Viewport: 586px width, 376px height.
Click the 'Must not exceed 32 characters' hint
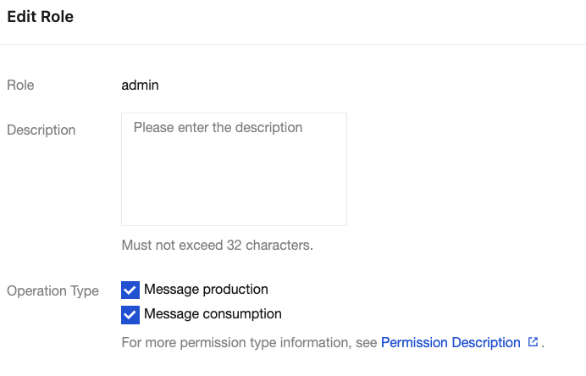pyautogui.click(x=217, y=246)
